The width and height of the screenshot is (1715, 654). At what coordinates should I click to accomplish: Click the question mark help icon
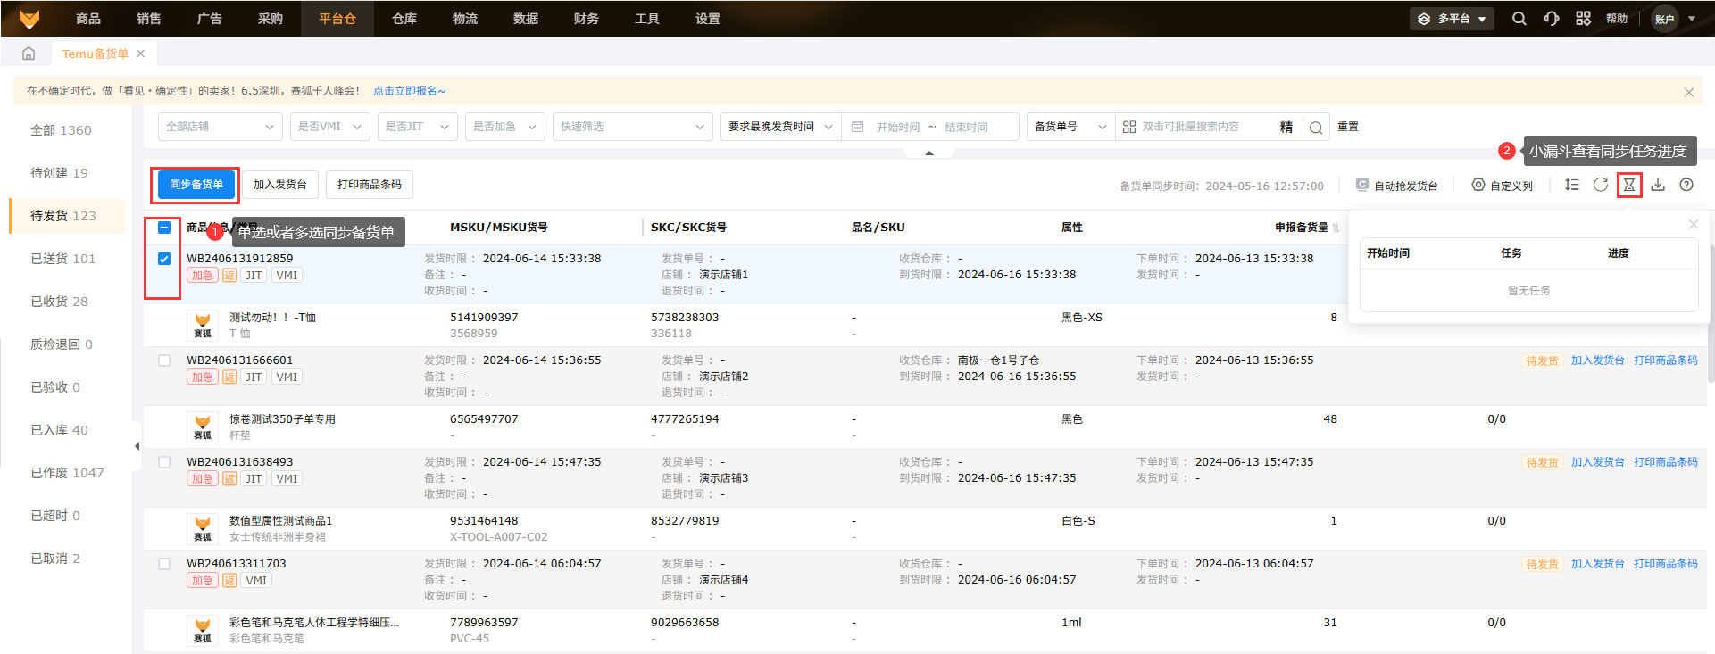click(1686, 185)
